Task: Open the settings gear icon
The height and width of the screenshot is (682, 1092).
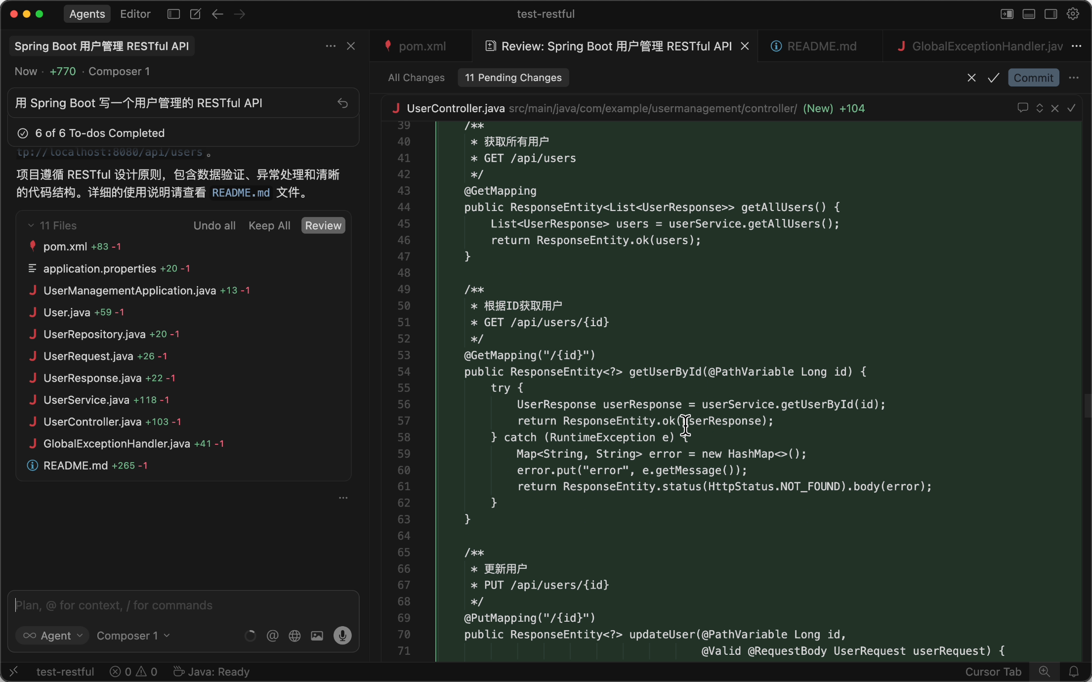Action: 1073,14
